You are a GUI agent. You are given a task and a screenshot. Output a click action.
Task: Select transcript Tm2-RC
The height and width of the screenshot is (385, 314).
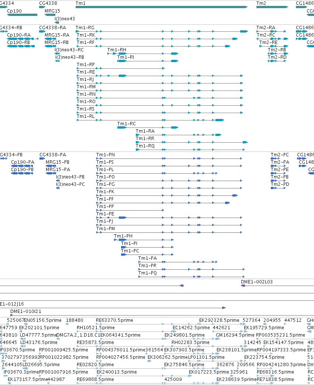273,39
